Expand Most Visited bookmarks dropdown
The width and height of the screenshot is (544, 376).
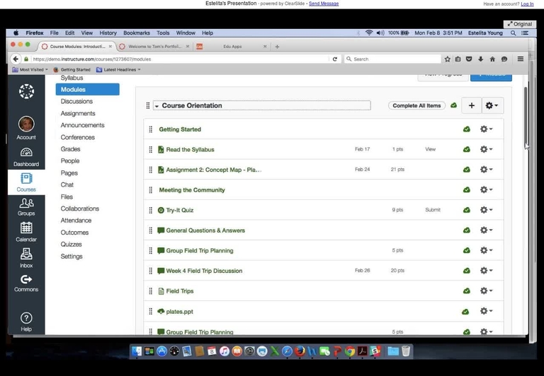30,69
